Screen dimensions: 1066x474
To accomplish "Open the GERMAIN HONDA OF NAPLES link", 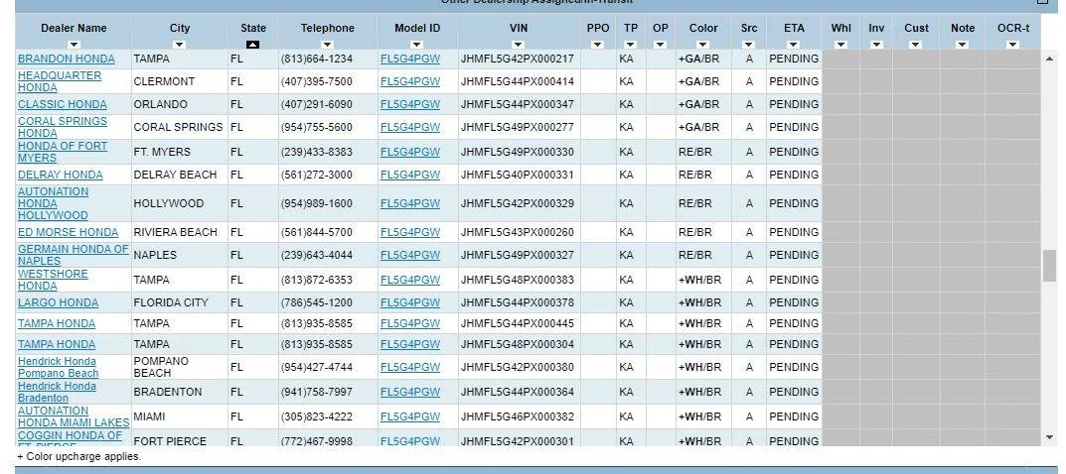I will [73, 255].
